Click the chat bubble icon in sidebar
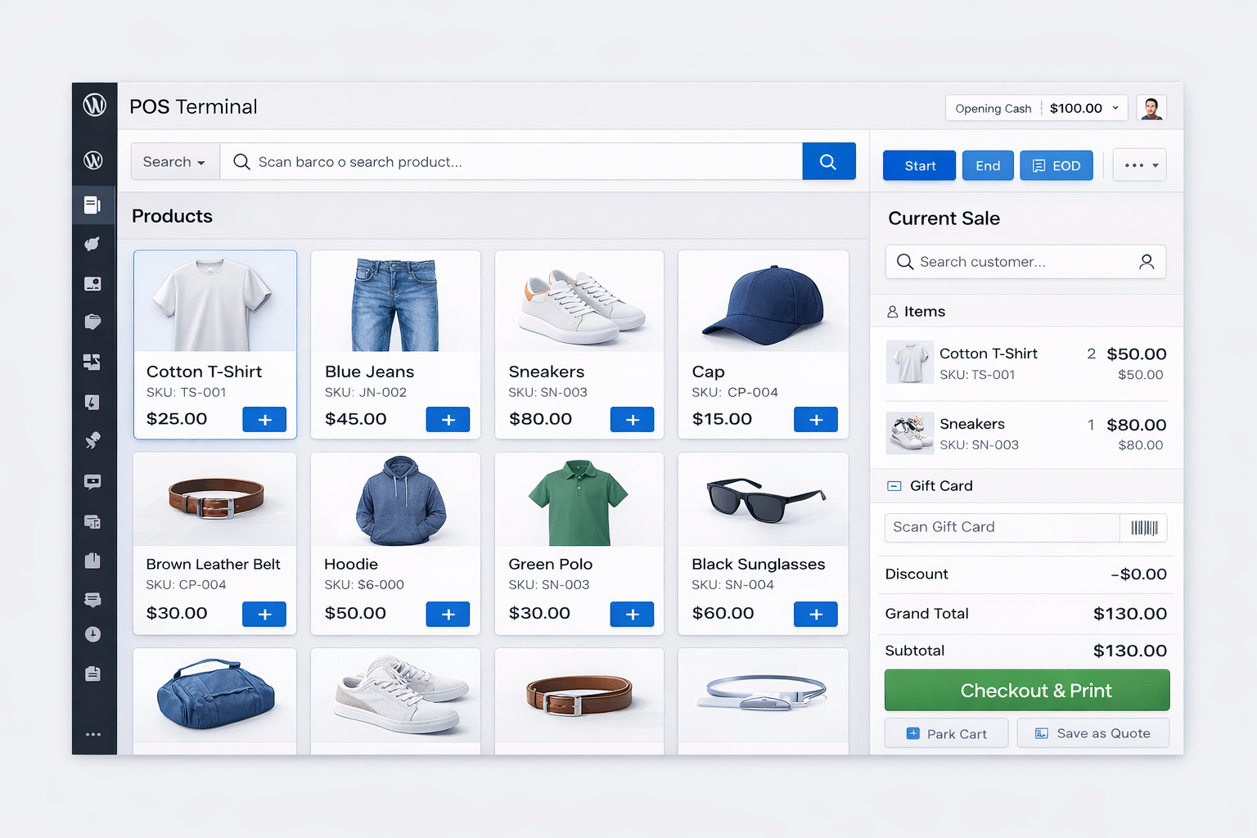The width and height of the screenshot is (1257, 838). coord(93,481)
